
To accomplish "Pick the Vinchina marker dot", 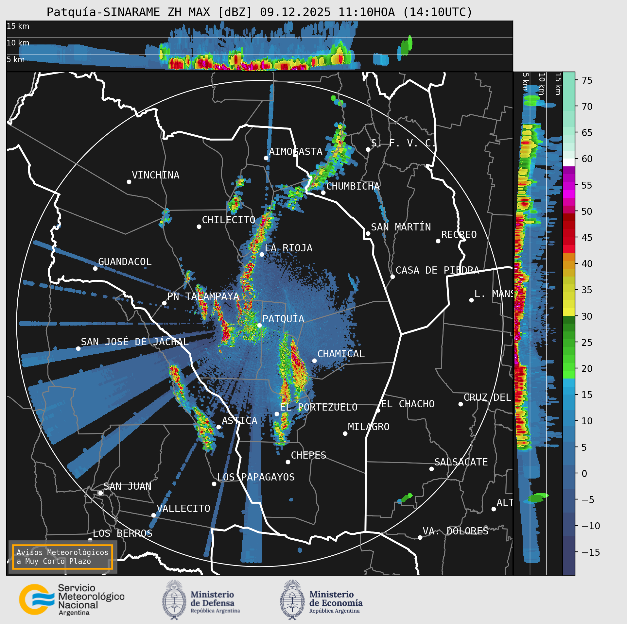I will click(x=129, y=182).
